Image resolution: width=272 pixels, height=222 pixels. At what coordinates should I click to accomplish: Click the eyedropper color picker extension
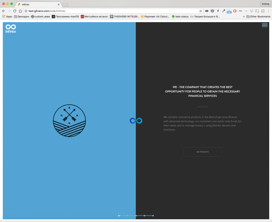click(x=223, y=11)
